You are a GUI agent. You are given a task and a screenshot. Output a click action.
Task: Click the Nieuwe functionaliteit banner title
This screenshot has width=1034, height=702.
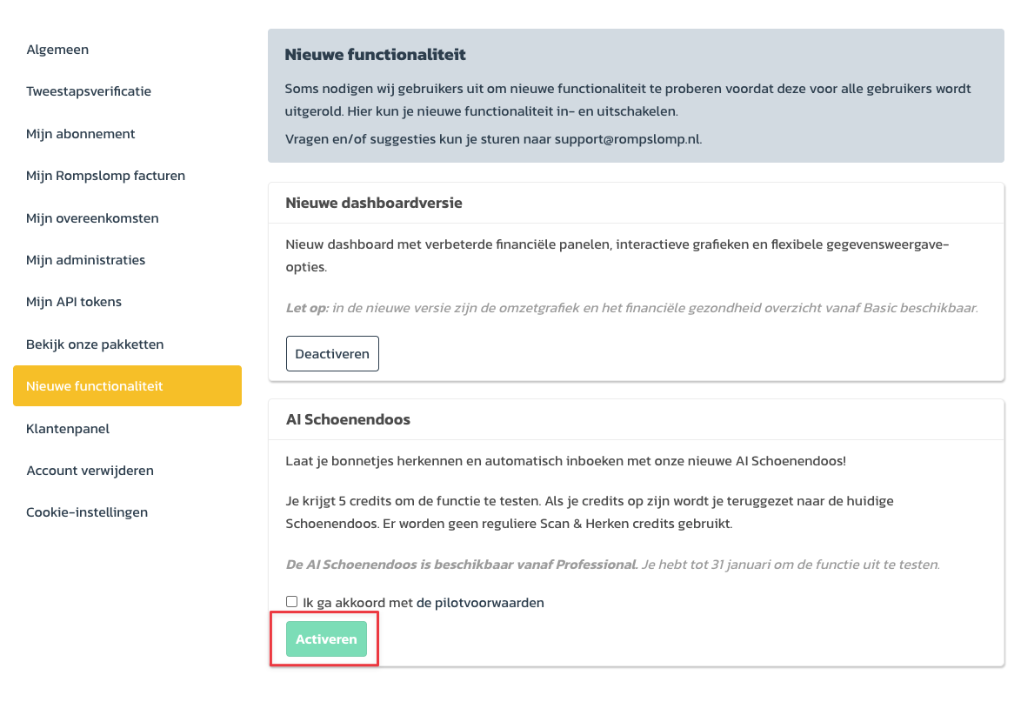(x=376, y=55)
